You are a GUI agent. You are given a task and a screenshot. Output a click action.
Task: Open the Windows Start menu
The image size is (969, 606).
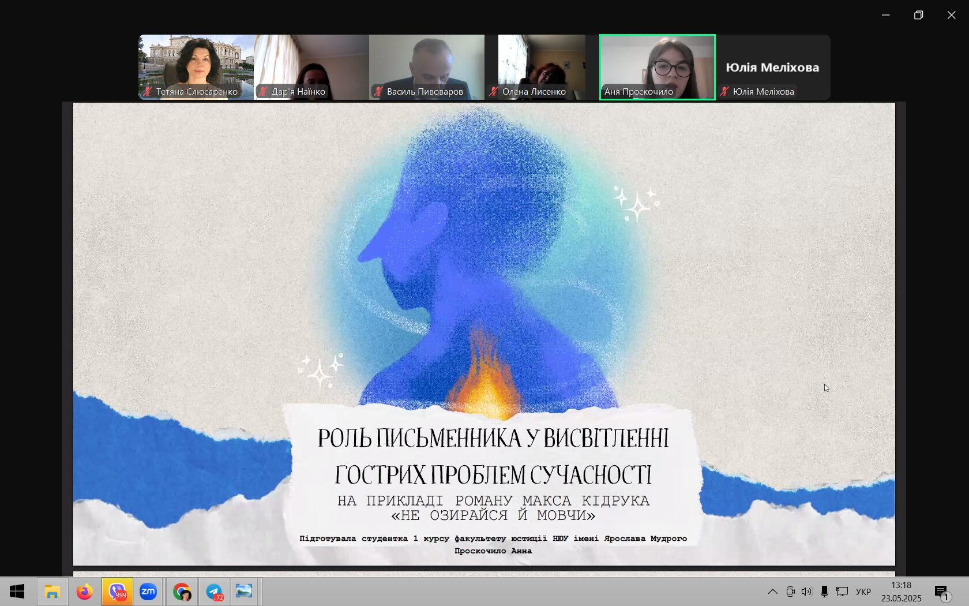17,592
